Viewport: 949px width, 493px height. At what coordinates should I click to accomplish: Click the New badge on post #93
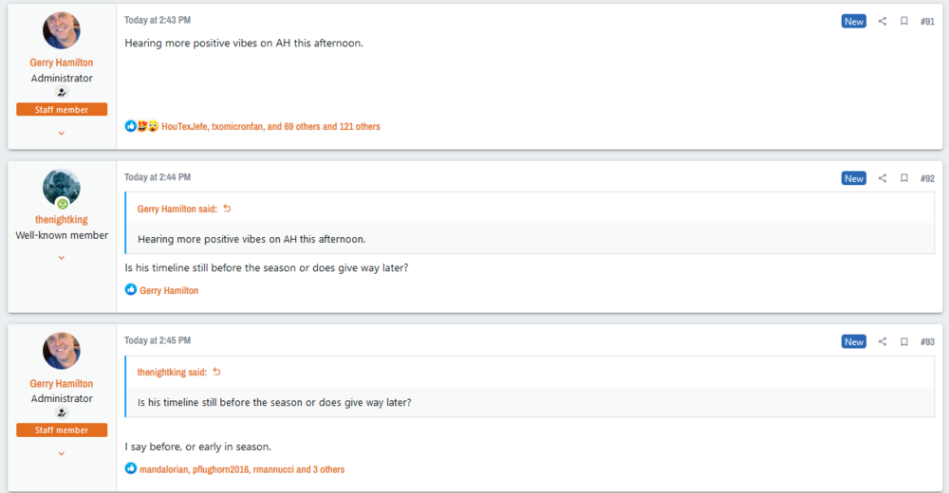point(854,341)
